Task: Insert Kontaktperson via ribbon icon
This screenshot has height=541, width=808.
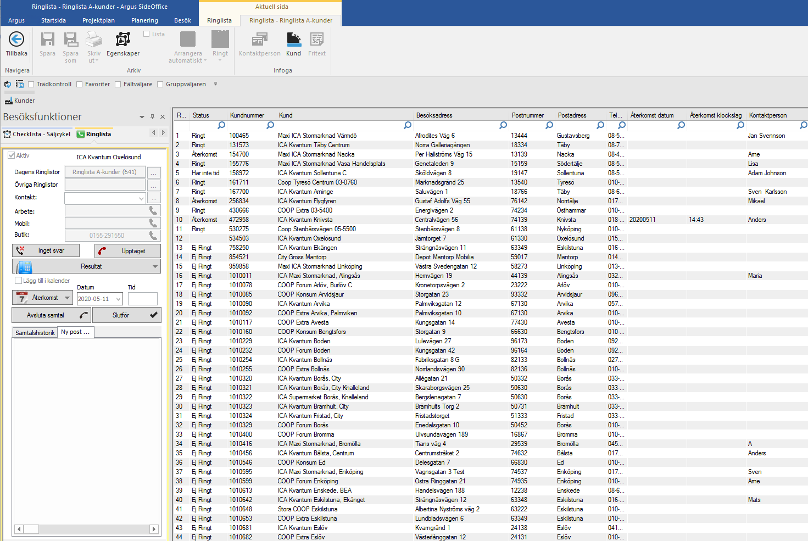Action: (260, 40)
